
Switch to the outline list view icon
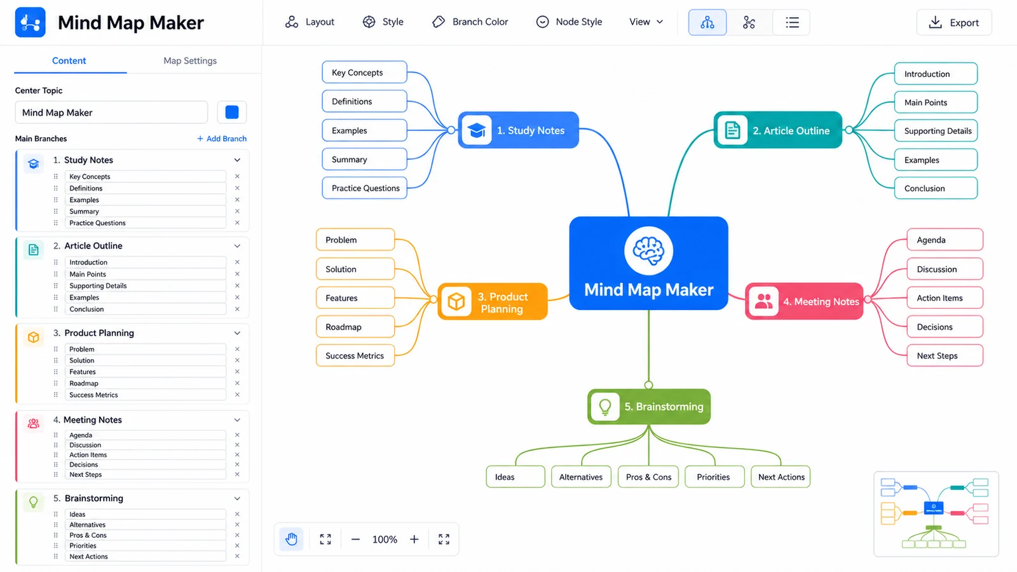click(792, 22)
